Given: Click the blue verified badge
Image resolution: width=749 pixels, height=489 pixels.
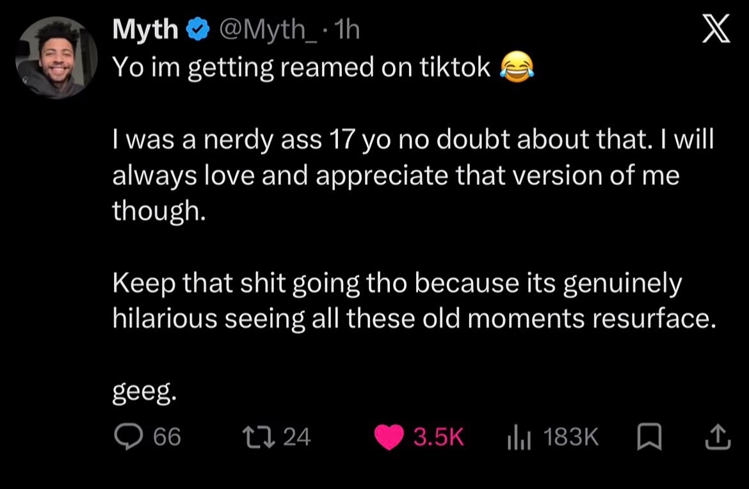Looking at the screenshot, I should 198,30.
